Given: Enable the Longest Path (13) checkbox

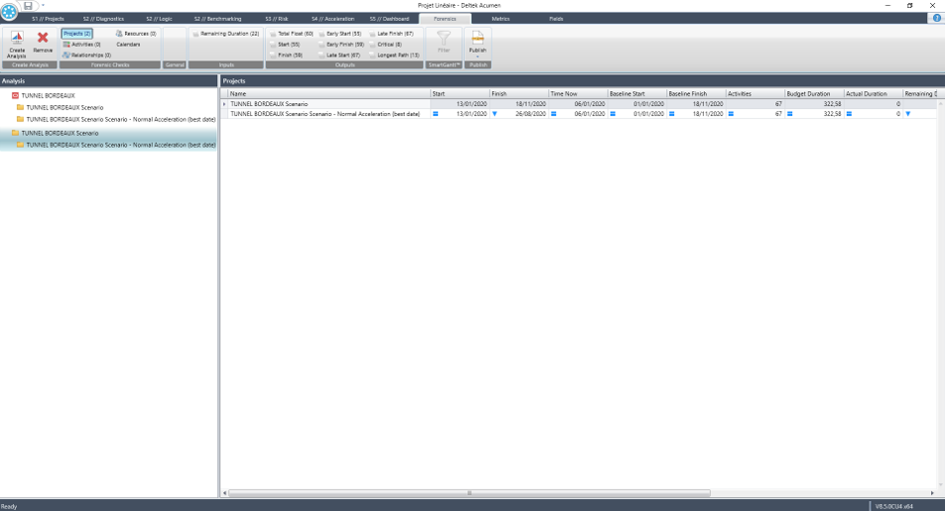Looking at the screenshot, I should 372,56.
